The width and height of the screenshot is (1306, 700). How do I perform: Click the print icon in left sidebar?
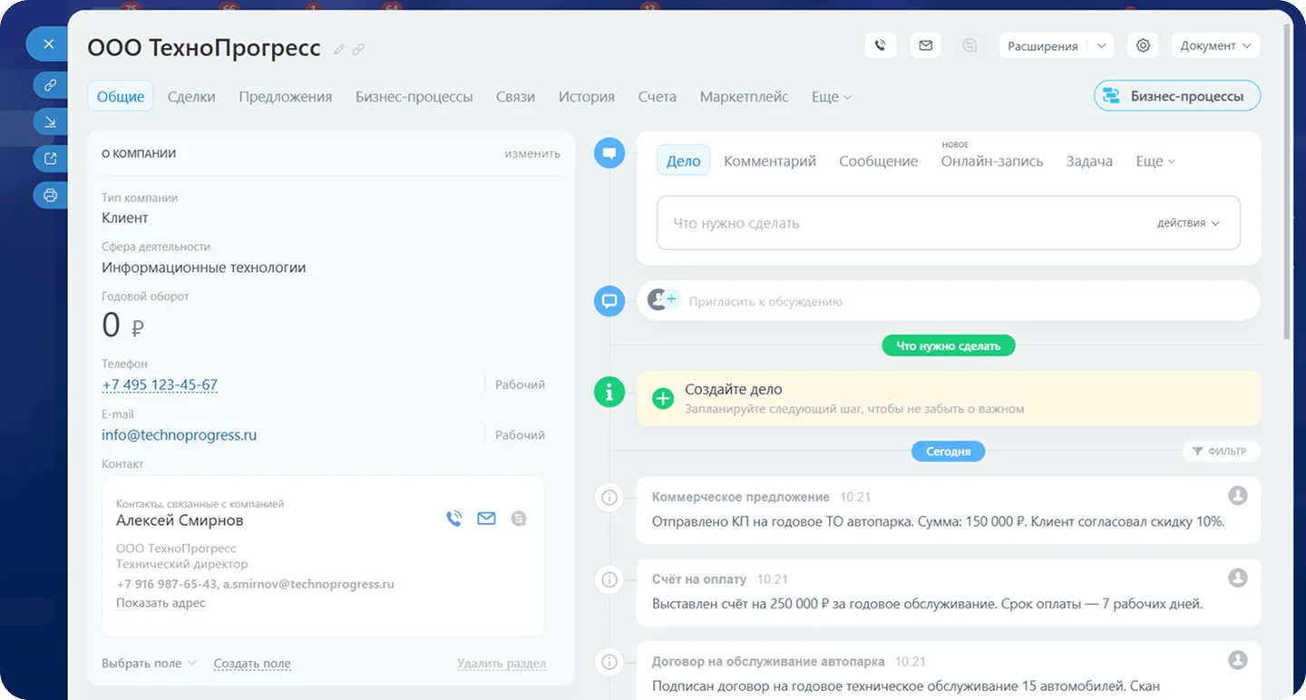[x=51, y=195]
